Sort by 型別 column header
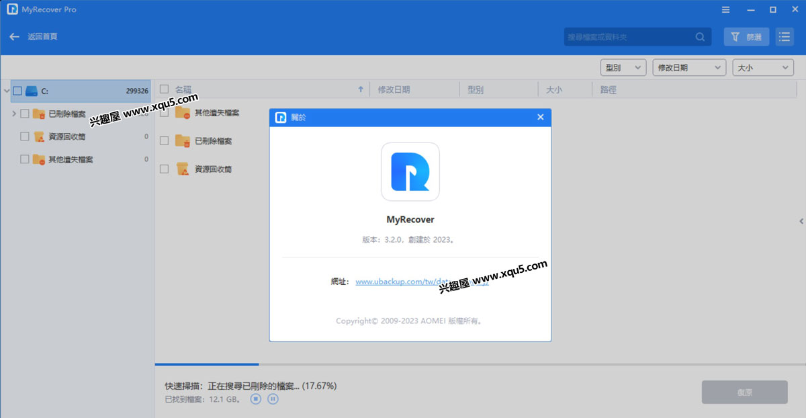806x418 pixels. click(476, 89)
